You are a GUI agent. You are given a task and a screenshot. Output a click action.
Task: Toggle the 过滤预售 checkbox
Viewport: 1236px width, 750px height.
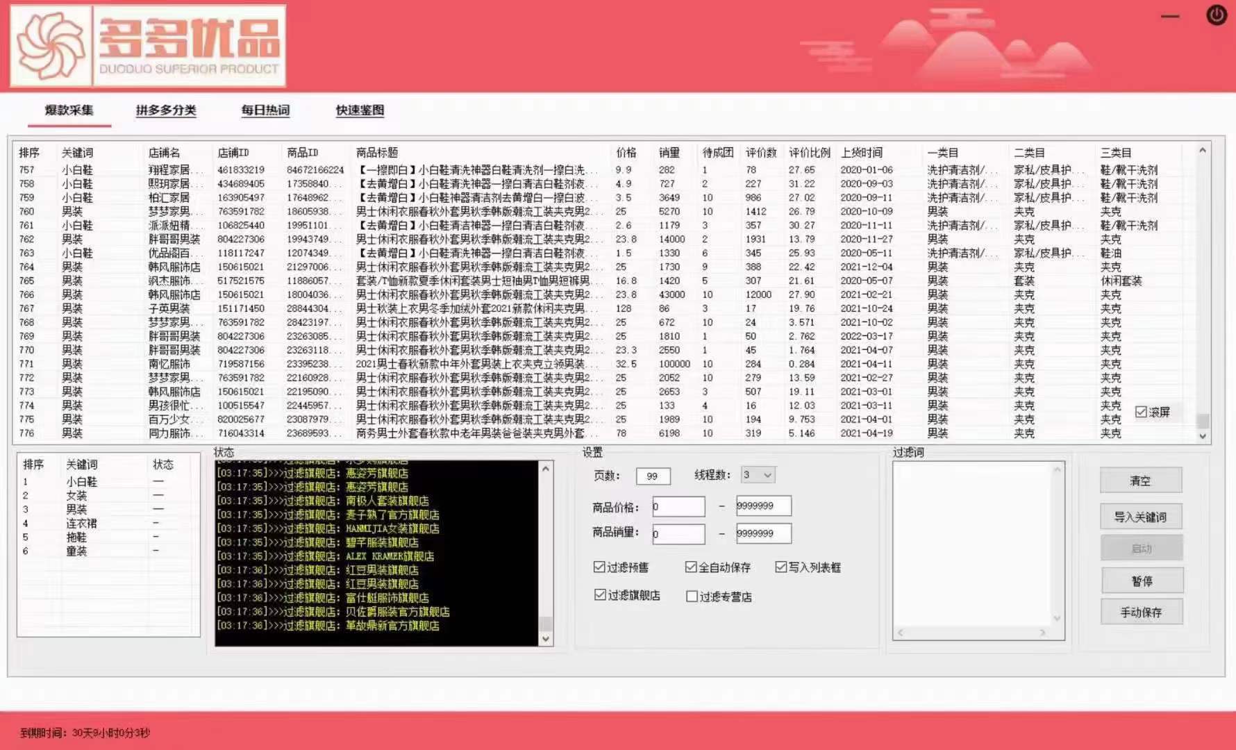[x=599, y=567]
